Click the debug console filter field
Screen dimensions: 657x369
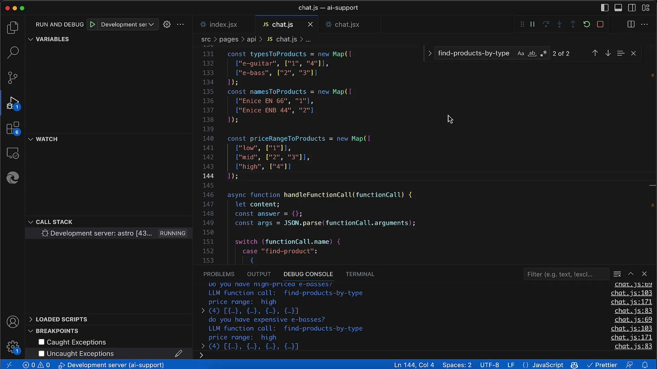[x=566, y=274]
